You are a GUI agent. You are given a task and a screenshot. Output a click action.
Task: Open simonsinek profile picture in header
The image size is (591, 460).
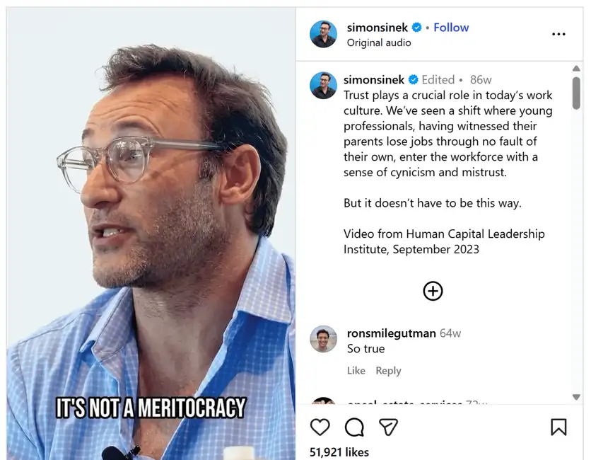point(323,34)
